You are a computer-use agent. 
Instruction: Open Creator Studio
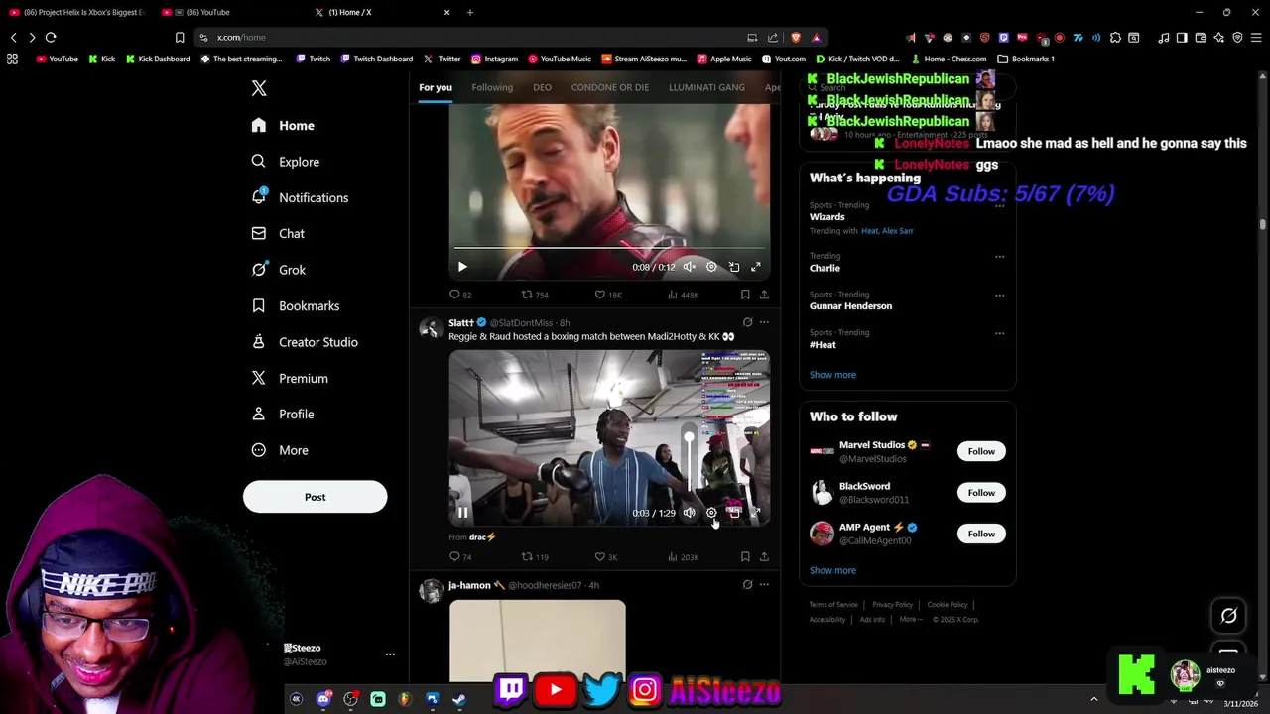[x=304, y=342]
